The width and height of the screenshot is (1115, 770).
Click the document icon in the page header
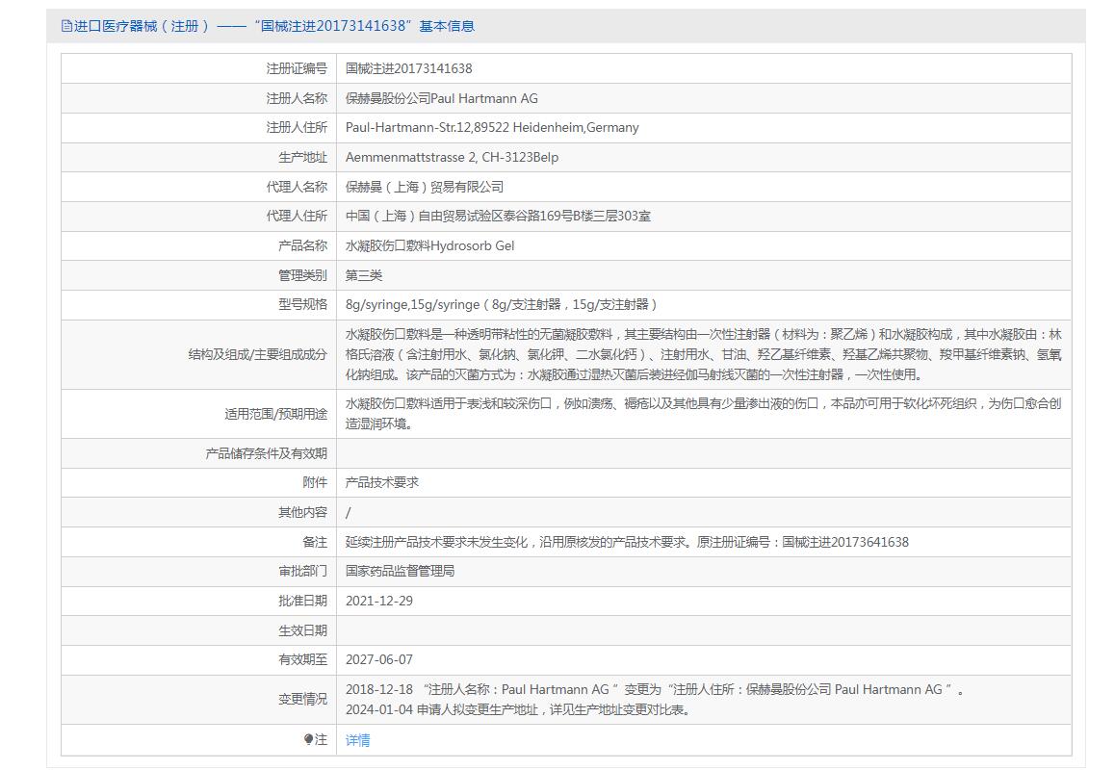click(x=66, y=26)
